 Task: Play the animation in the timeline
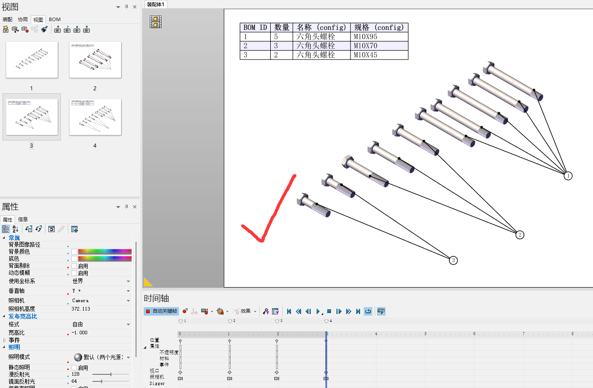point(318,311)
